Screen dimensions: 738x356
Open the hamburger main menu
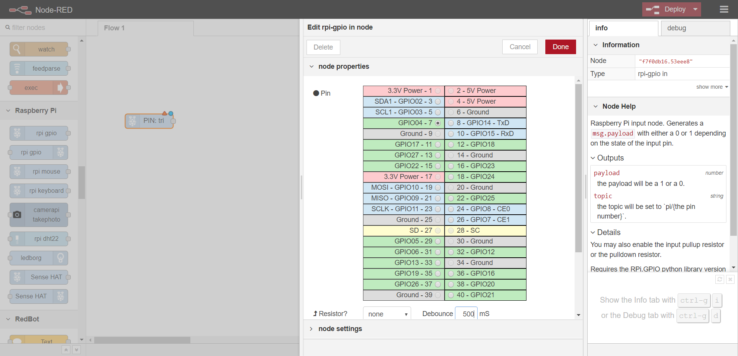tap(724, 9)
